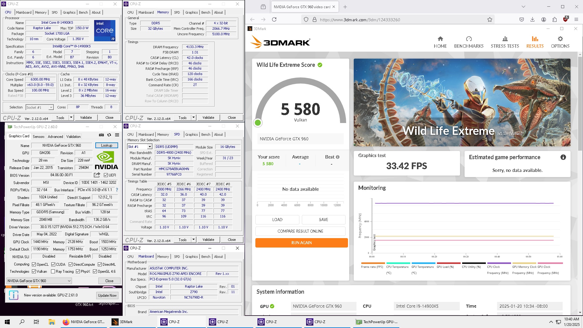Close the NVIDIA GeForce GTX 960 tab

pyautogui.click(x=334, y=7)
